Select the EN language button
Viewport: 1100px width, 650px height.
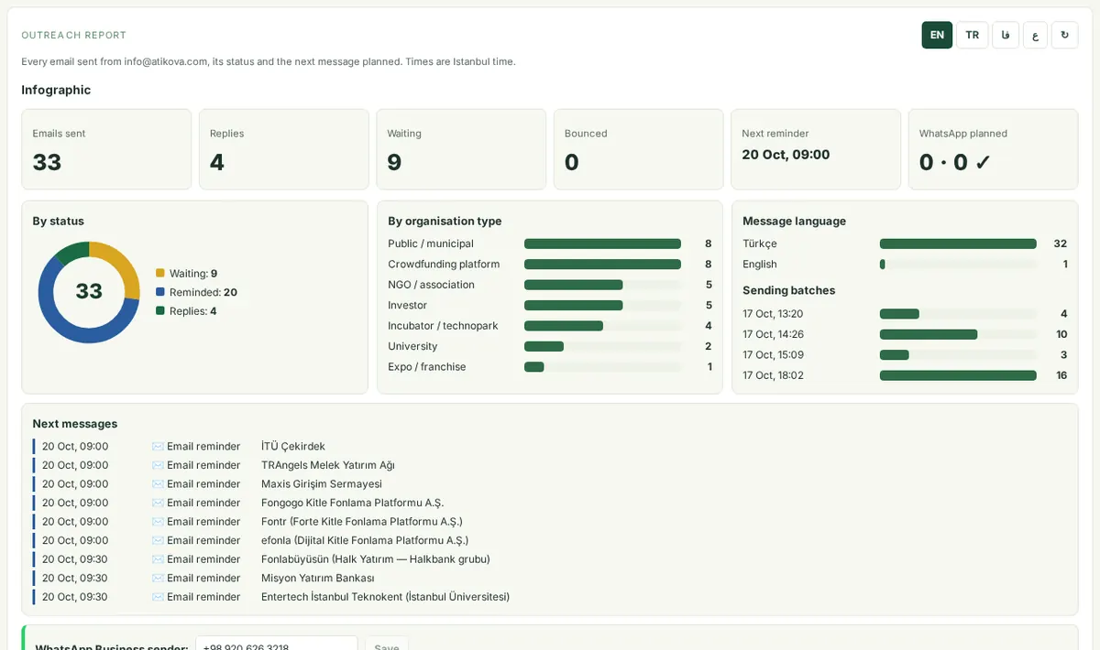(x=937, y=35)
